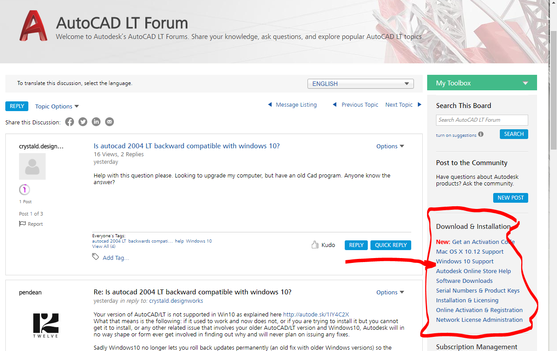Go to Next Topic link
The height and width of the screenshot is (351, 557).
pyautogui.click(x=399, y=105)
